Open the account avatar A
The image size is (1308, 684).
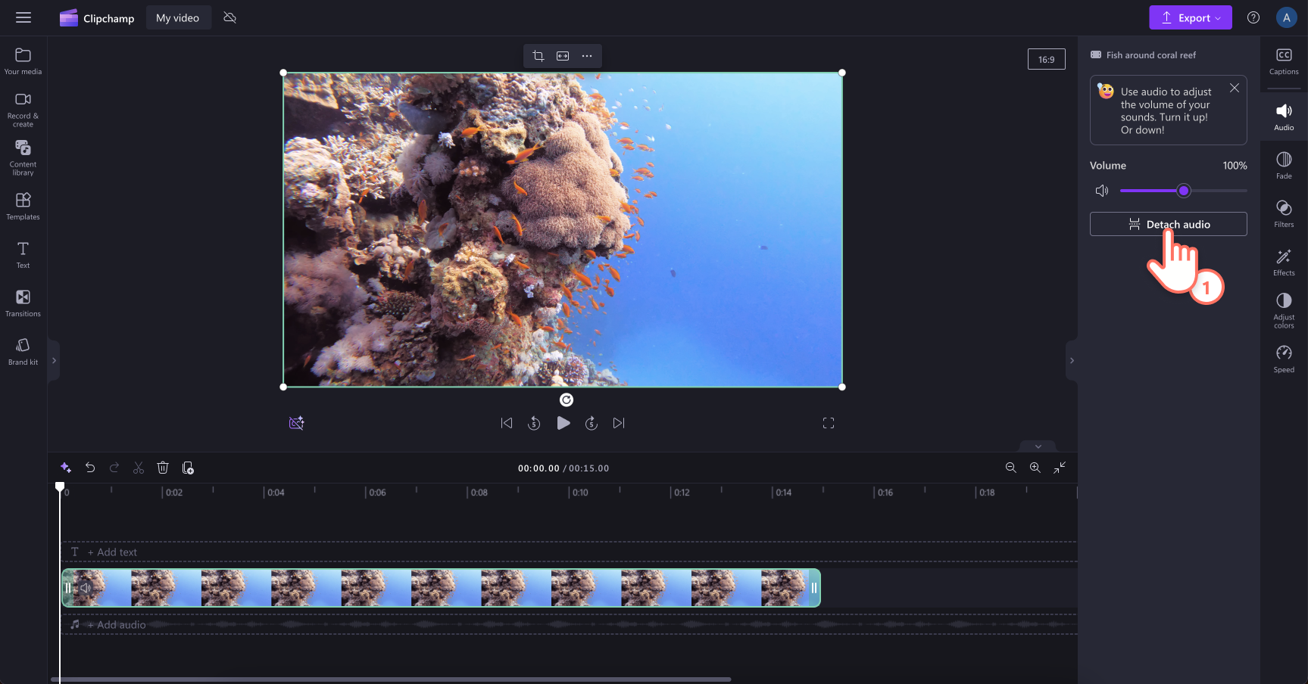coord(1287,17)
